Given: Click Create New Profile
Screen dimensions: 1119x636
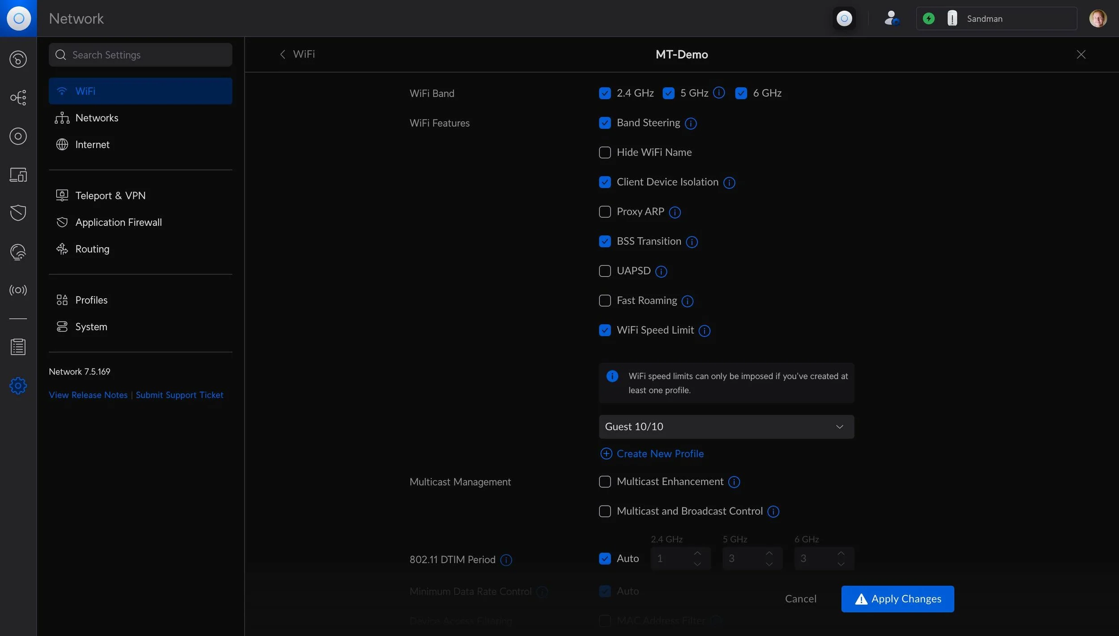Looking at the screenshot, I should (659, 453).
